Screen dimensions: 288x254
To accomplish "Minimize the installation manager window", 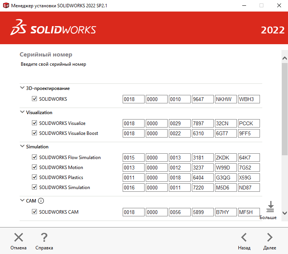I will [244, 5].
